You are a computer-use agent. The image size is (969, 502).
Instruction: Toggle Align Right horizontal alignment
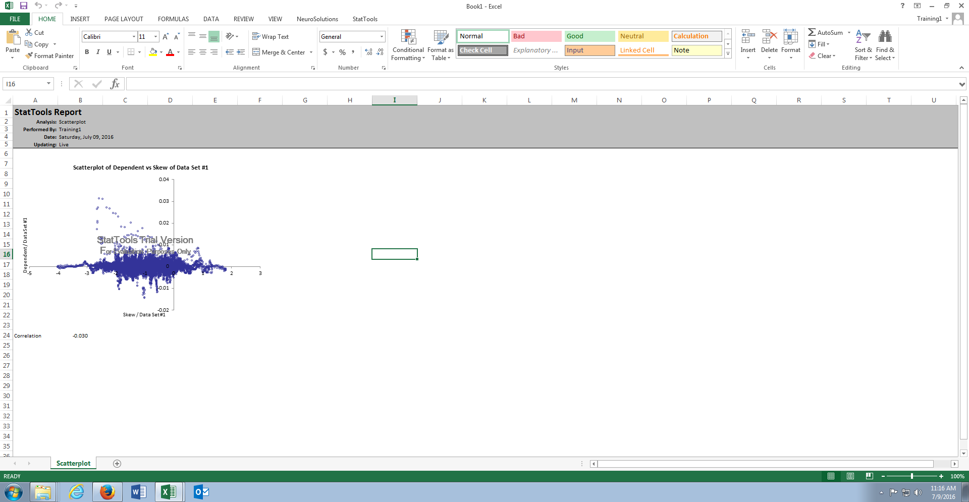pyautogui.click(x=214, y=52)
